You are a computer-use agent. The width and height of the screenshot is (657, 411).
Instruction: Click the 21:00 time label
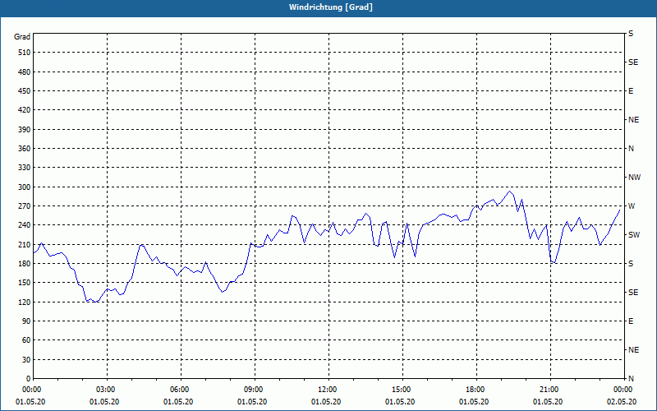click(550, 390)
